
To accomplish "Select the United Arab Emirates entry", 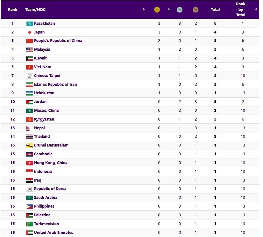I will coord(53,233).
